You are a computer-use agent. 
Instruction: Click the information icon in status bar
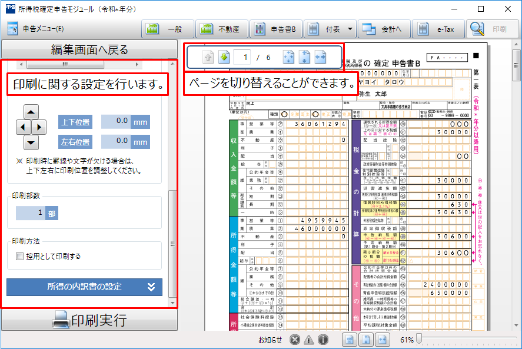coord(323,340)
